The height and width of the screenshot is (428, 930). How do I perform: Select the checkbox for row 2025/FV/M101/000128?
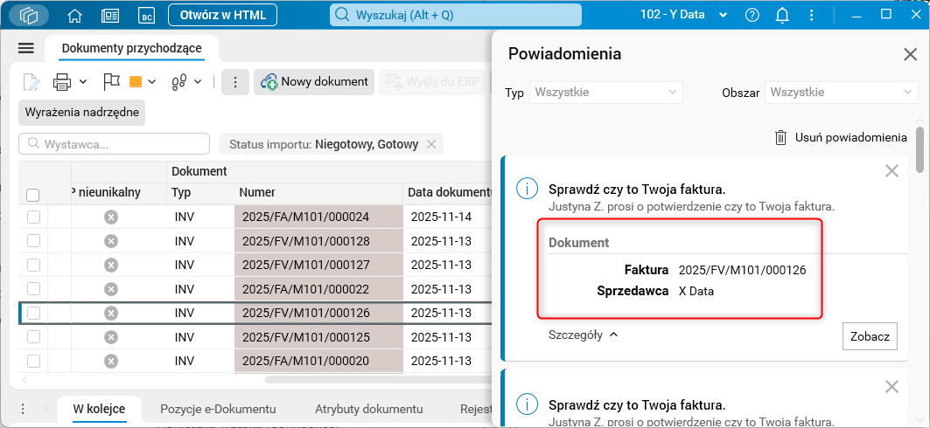[x=33, y=241]
